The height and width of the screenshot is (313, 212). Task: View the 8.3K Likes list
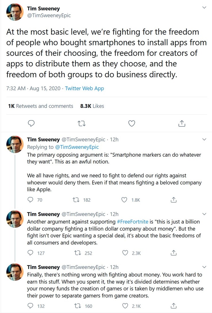(x=92, y=106)
